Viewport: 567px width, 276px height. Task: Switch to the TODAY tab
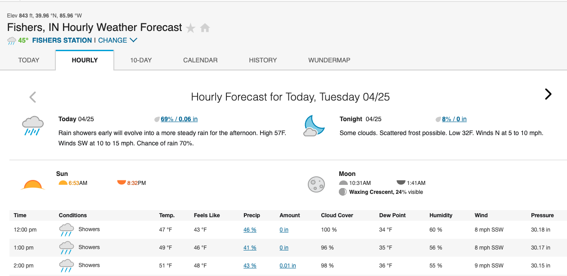tap(29, 60)
